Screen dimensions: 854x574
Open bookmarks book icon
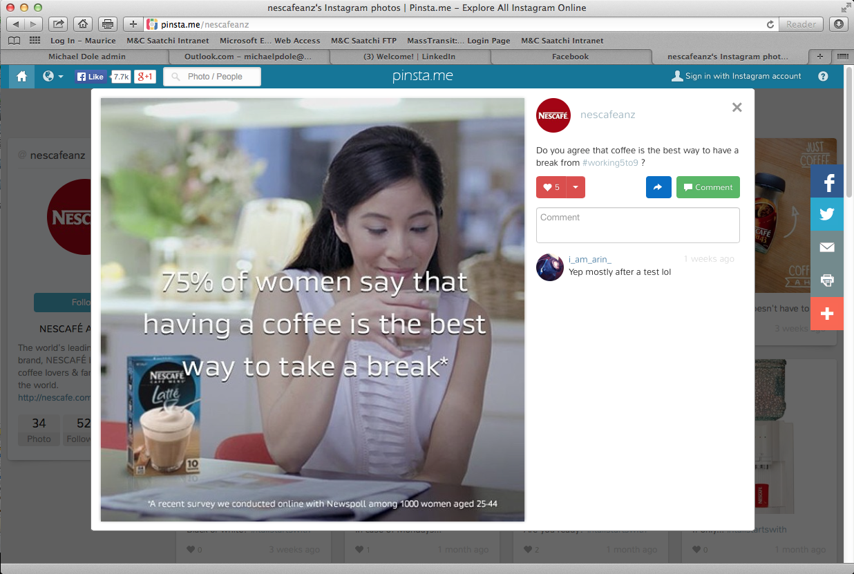point(14,41)
